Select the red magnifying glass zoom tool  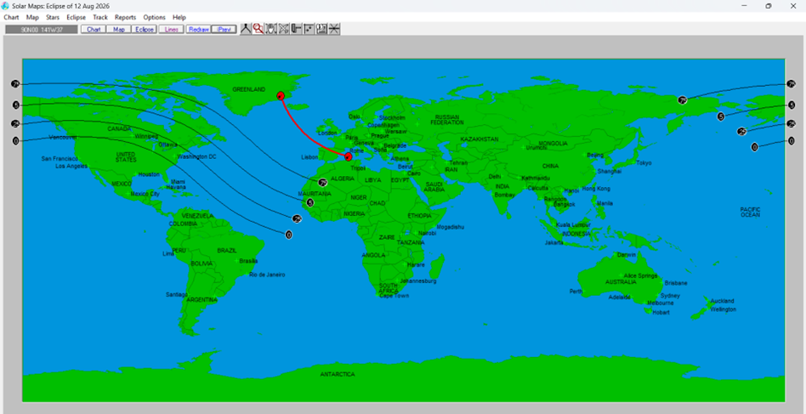point(258,29)
